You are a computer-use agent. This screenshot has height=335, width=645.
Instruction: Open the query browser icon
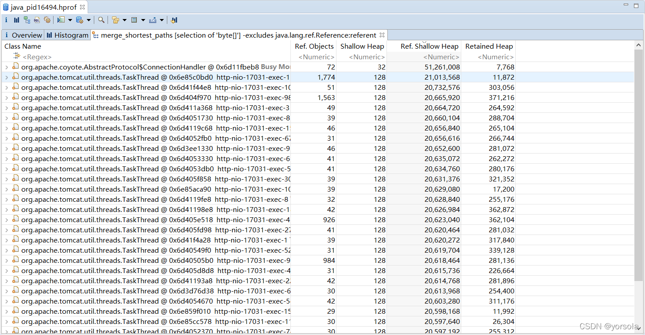pos(62,20)
